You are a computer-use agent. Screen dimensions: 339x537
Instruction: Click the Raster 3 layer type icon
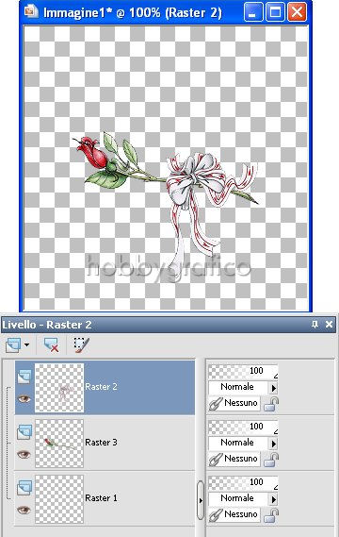[x=24, y=432]
